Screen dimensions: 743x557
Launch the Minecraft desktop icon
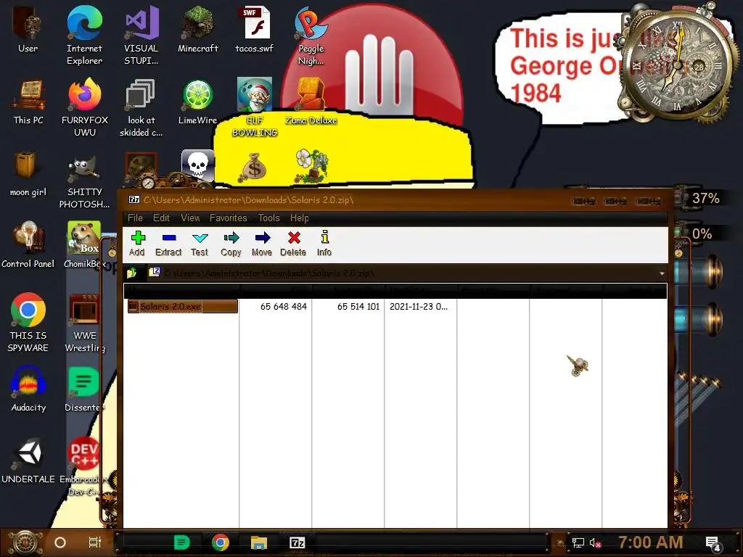tap(197, 30)
